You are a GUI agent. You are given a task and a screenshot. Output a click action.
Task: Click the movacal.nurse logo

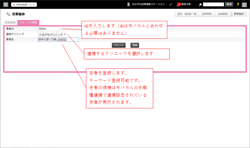(x=24, y=4)
